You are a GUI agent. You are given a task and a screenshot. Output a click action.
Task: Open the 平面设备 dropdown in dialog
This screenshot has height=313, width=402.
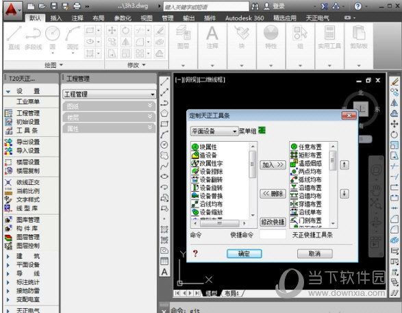214,132
